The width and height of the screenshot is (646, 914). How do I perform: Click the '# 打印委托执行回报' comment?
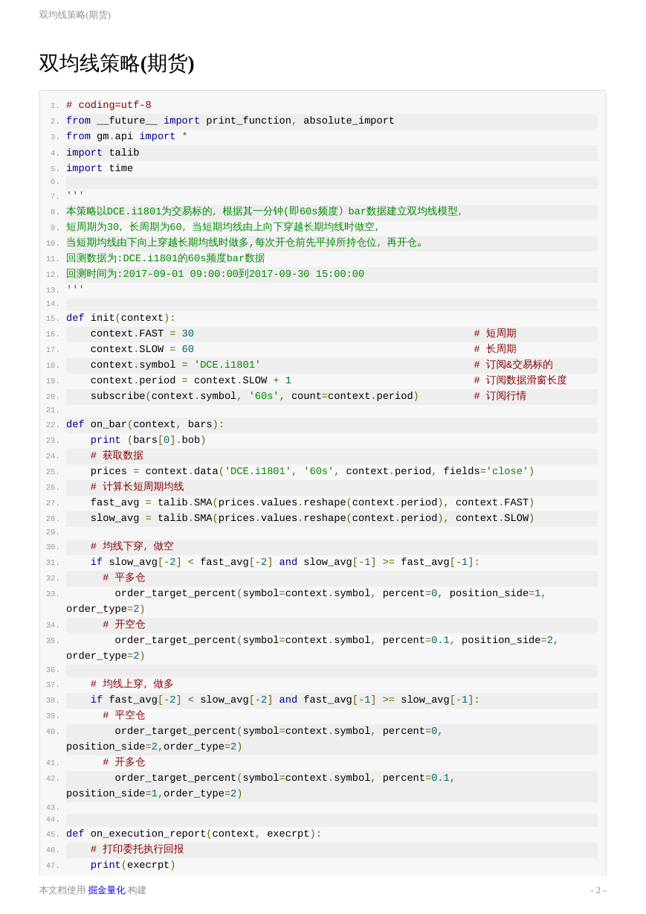(x=137, y=849)
